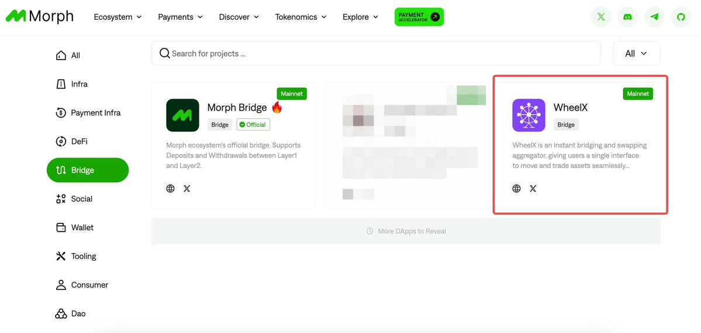Expand the Tokenomics menu

(301, 17)
